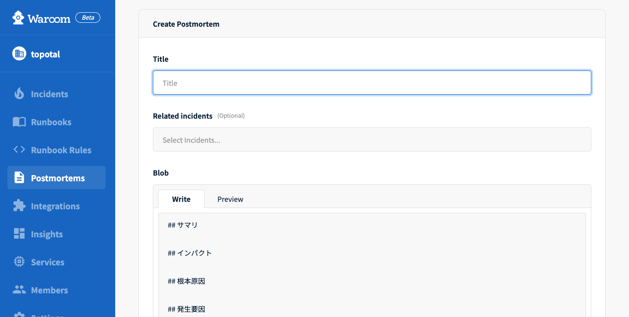Focus the Title input field
Image resolution: width=629 pixels, height=317 pixels.
click(x=371, y=83)
